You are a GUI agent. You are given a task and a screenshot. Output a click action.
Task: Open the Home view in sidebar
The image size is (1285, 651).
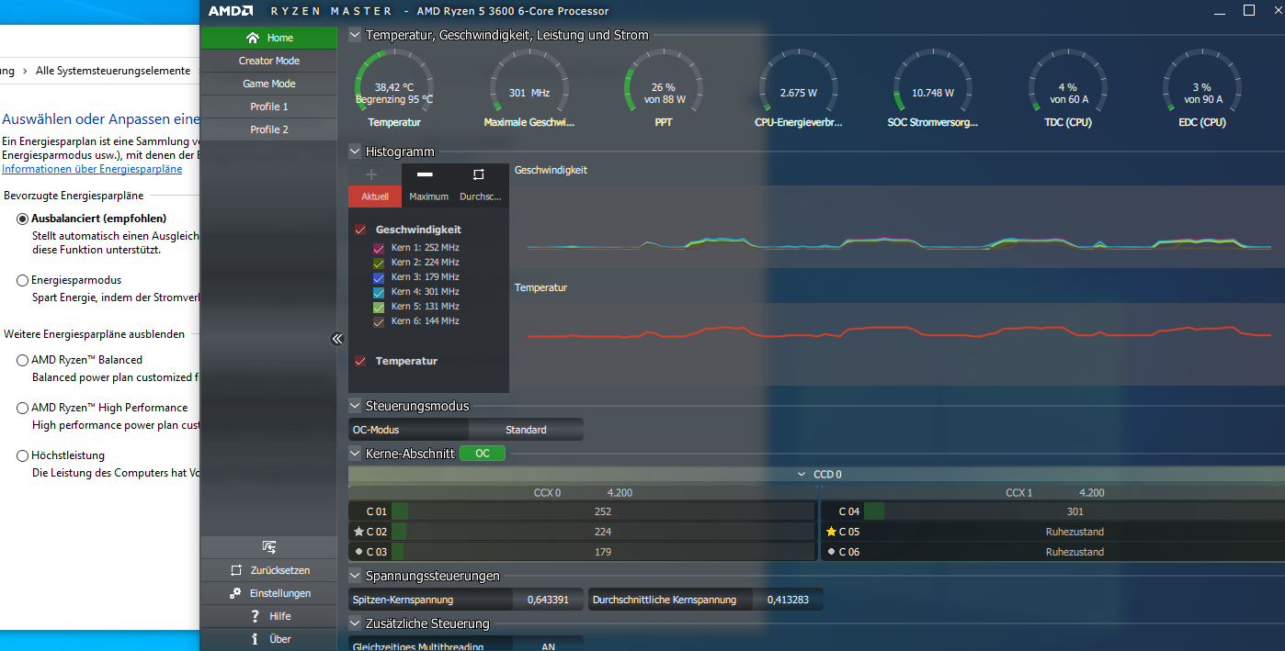coord(268,38)
